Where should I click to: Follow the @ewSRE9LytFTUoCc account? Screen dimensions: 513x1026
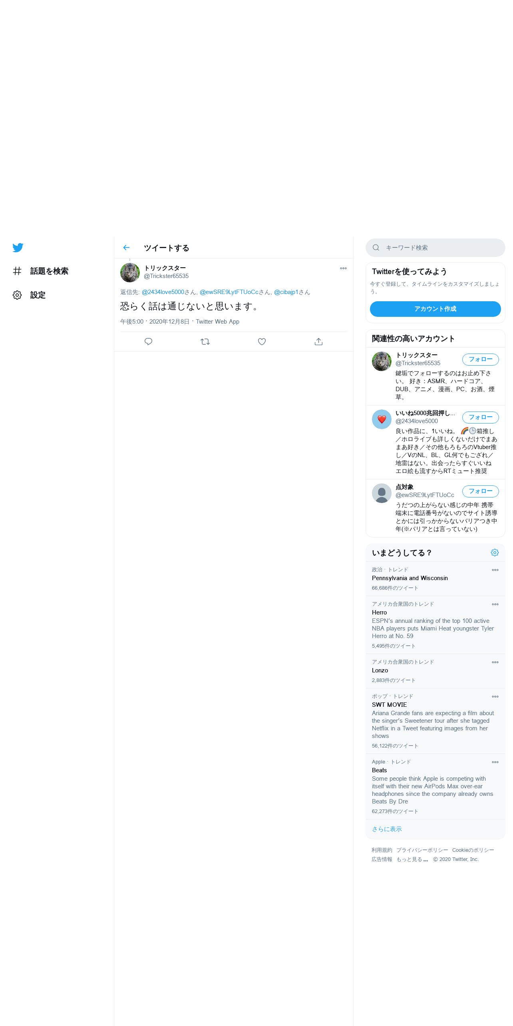(480, 491)
